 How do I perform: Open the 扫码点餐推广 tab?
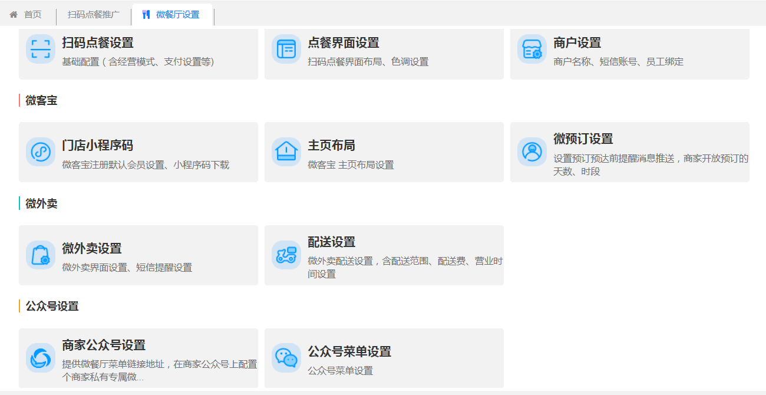(93, 14)
